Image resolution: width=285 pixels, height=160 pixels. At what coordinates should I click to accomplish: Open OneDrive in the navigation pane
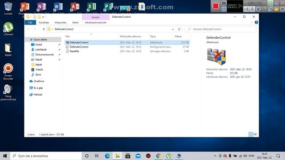(39, 81)
